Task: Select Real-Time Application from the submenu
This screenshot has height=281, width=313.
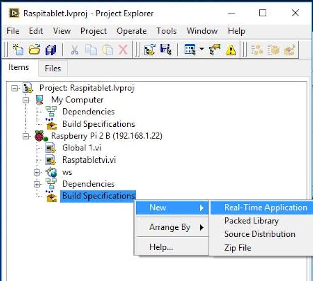Action: click(262, 208)
